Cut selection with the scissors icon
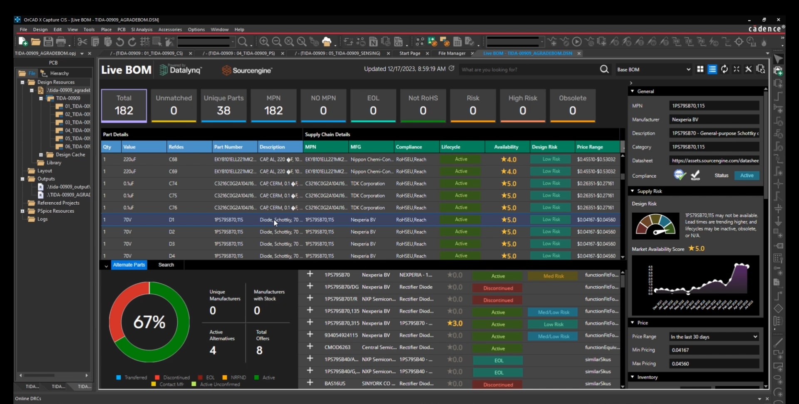Screen dimensions: 799x404 tap(82, 42)
